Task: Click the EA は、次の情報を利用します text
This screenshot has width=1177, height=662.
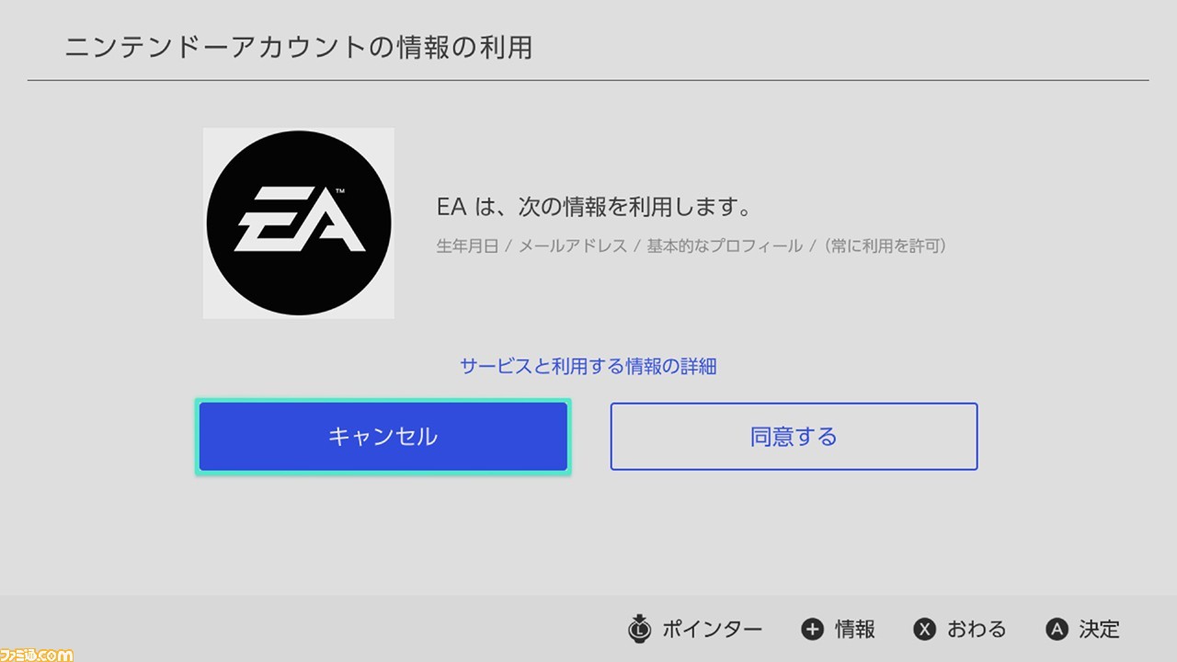Action: coord(594,207)
